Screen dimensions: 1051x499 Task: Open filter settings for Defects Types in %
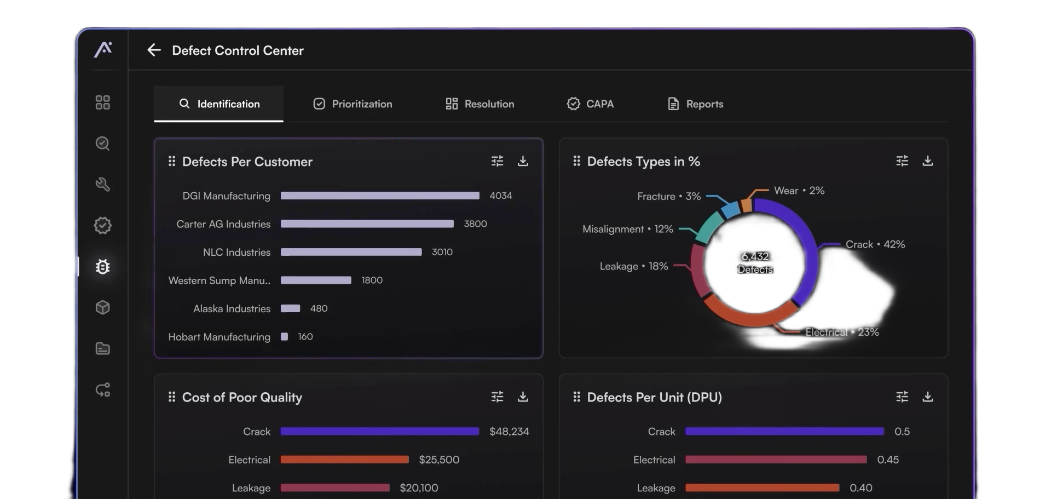click(x=902, y=161)
